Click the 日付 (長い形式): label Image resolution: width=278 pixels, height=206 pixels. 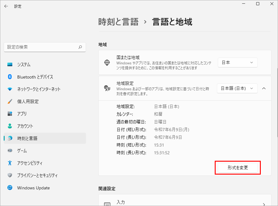pos(131,137)
